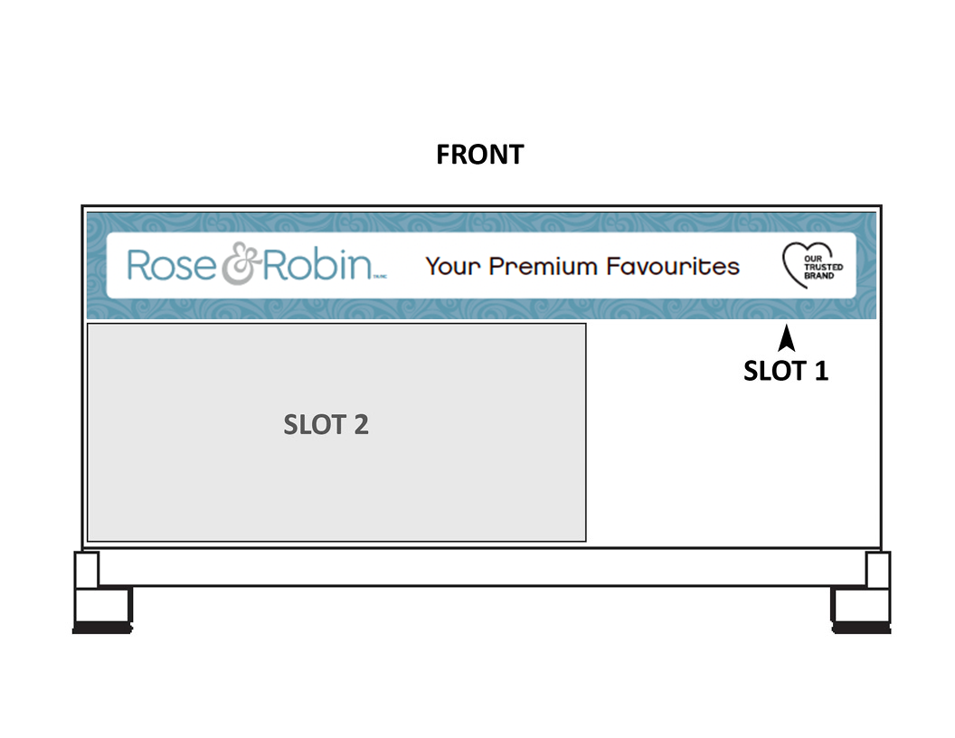Viewport: 955px width, 738px height.
Task: Click the empty white area beside SLOT 2
Action: 733,461
